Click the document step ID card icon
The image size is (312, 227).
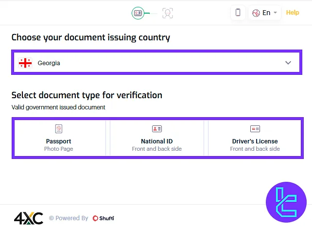click(x=138, y=13)
